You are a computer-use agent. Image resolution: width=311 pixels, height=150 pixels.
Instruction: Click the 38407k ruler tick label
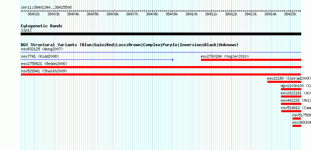point(132,14)
